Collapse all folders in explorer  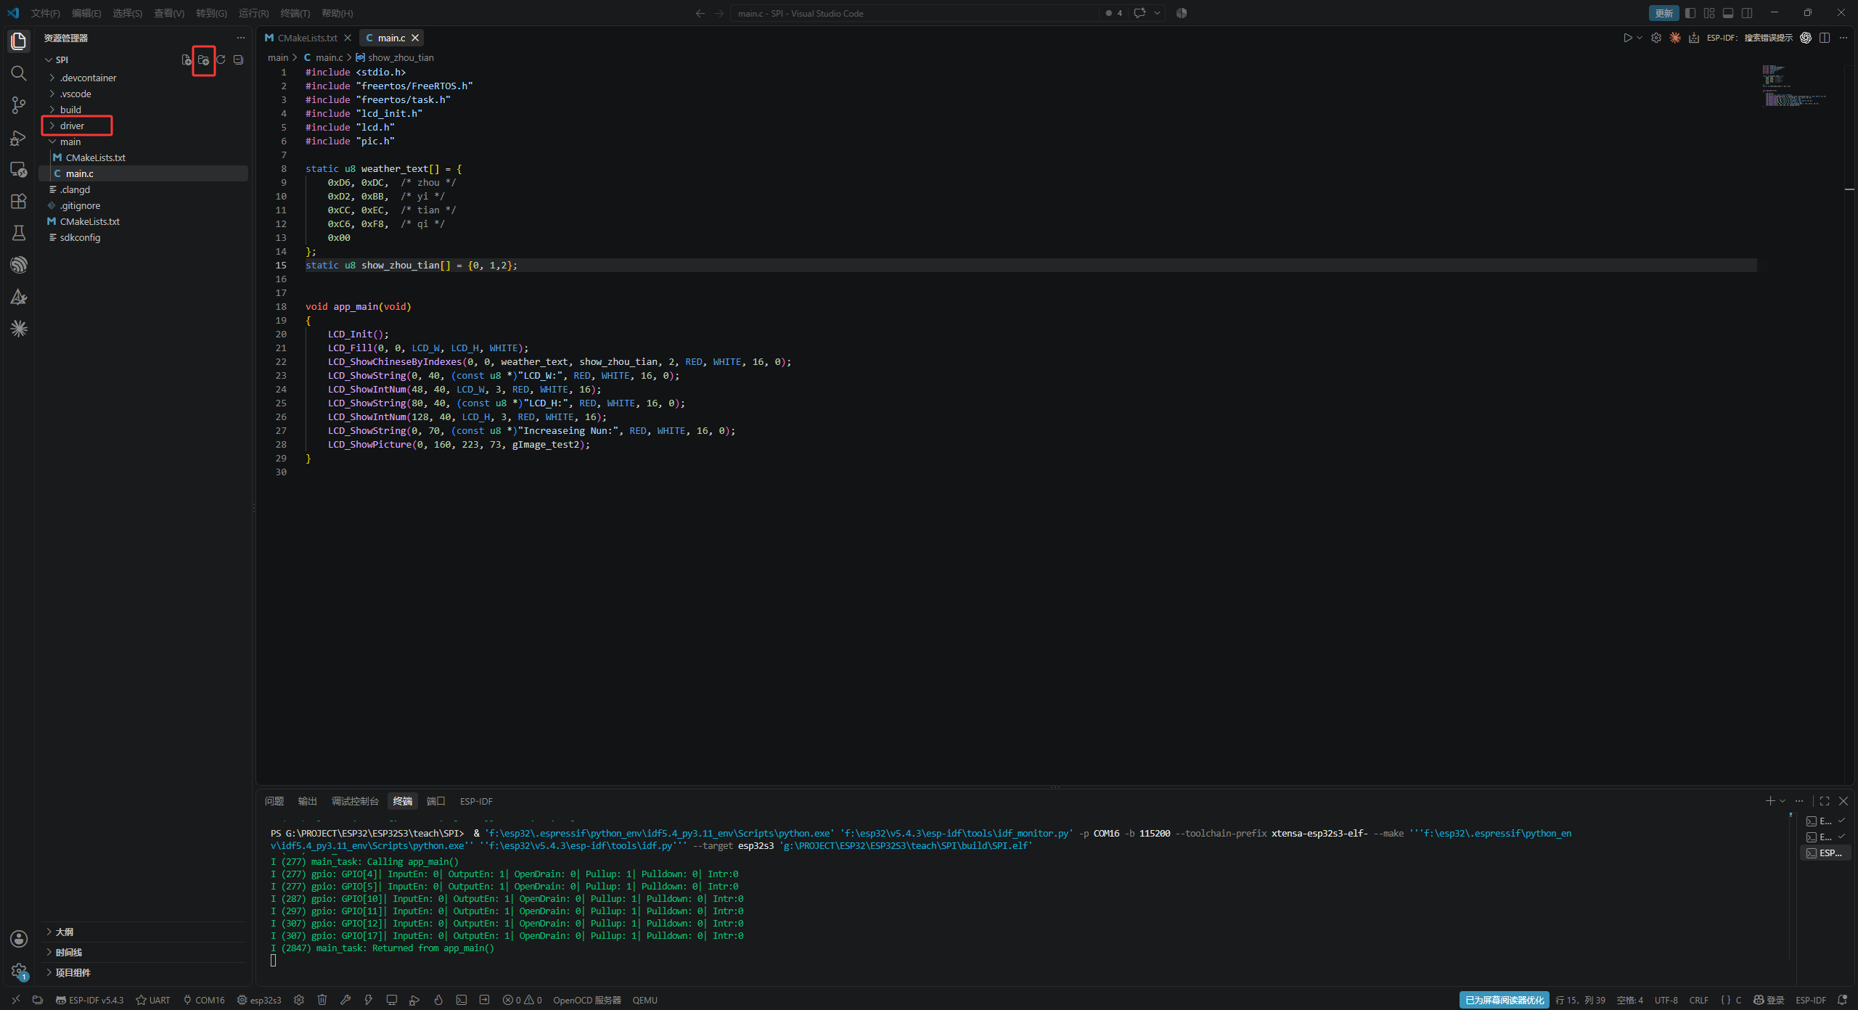pos(238,59)
